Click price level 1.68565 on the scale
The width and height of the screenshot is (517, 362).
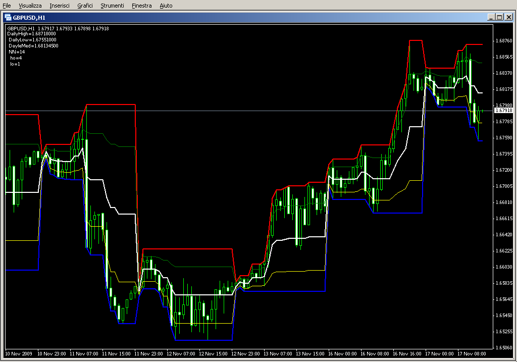(x=504, y=57)
